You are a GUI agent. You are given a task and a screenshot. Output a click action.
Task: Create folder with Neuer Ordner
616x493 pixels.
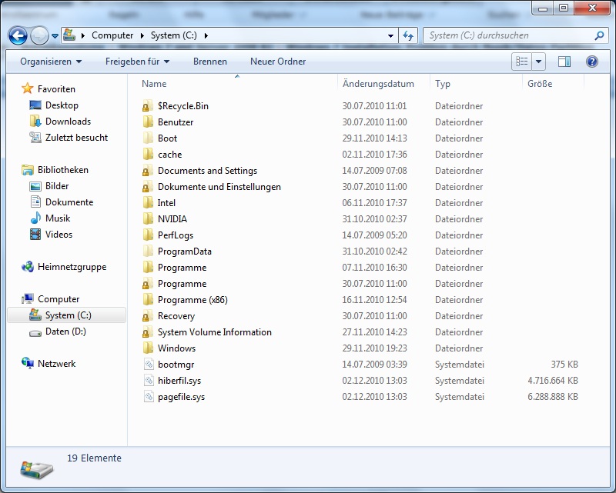pos(278,62)
